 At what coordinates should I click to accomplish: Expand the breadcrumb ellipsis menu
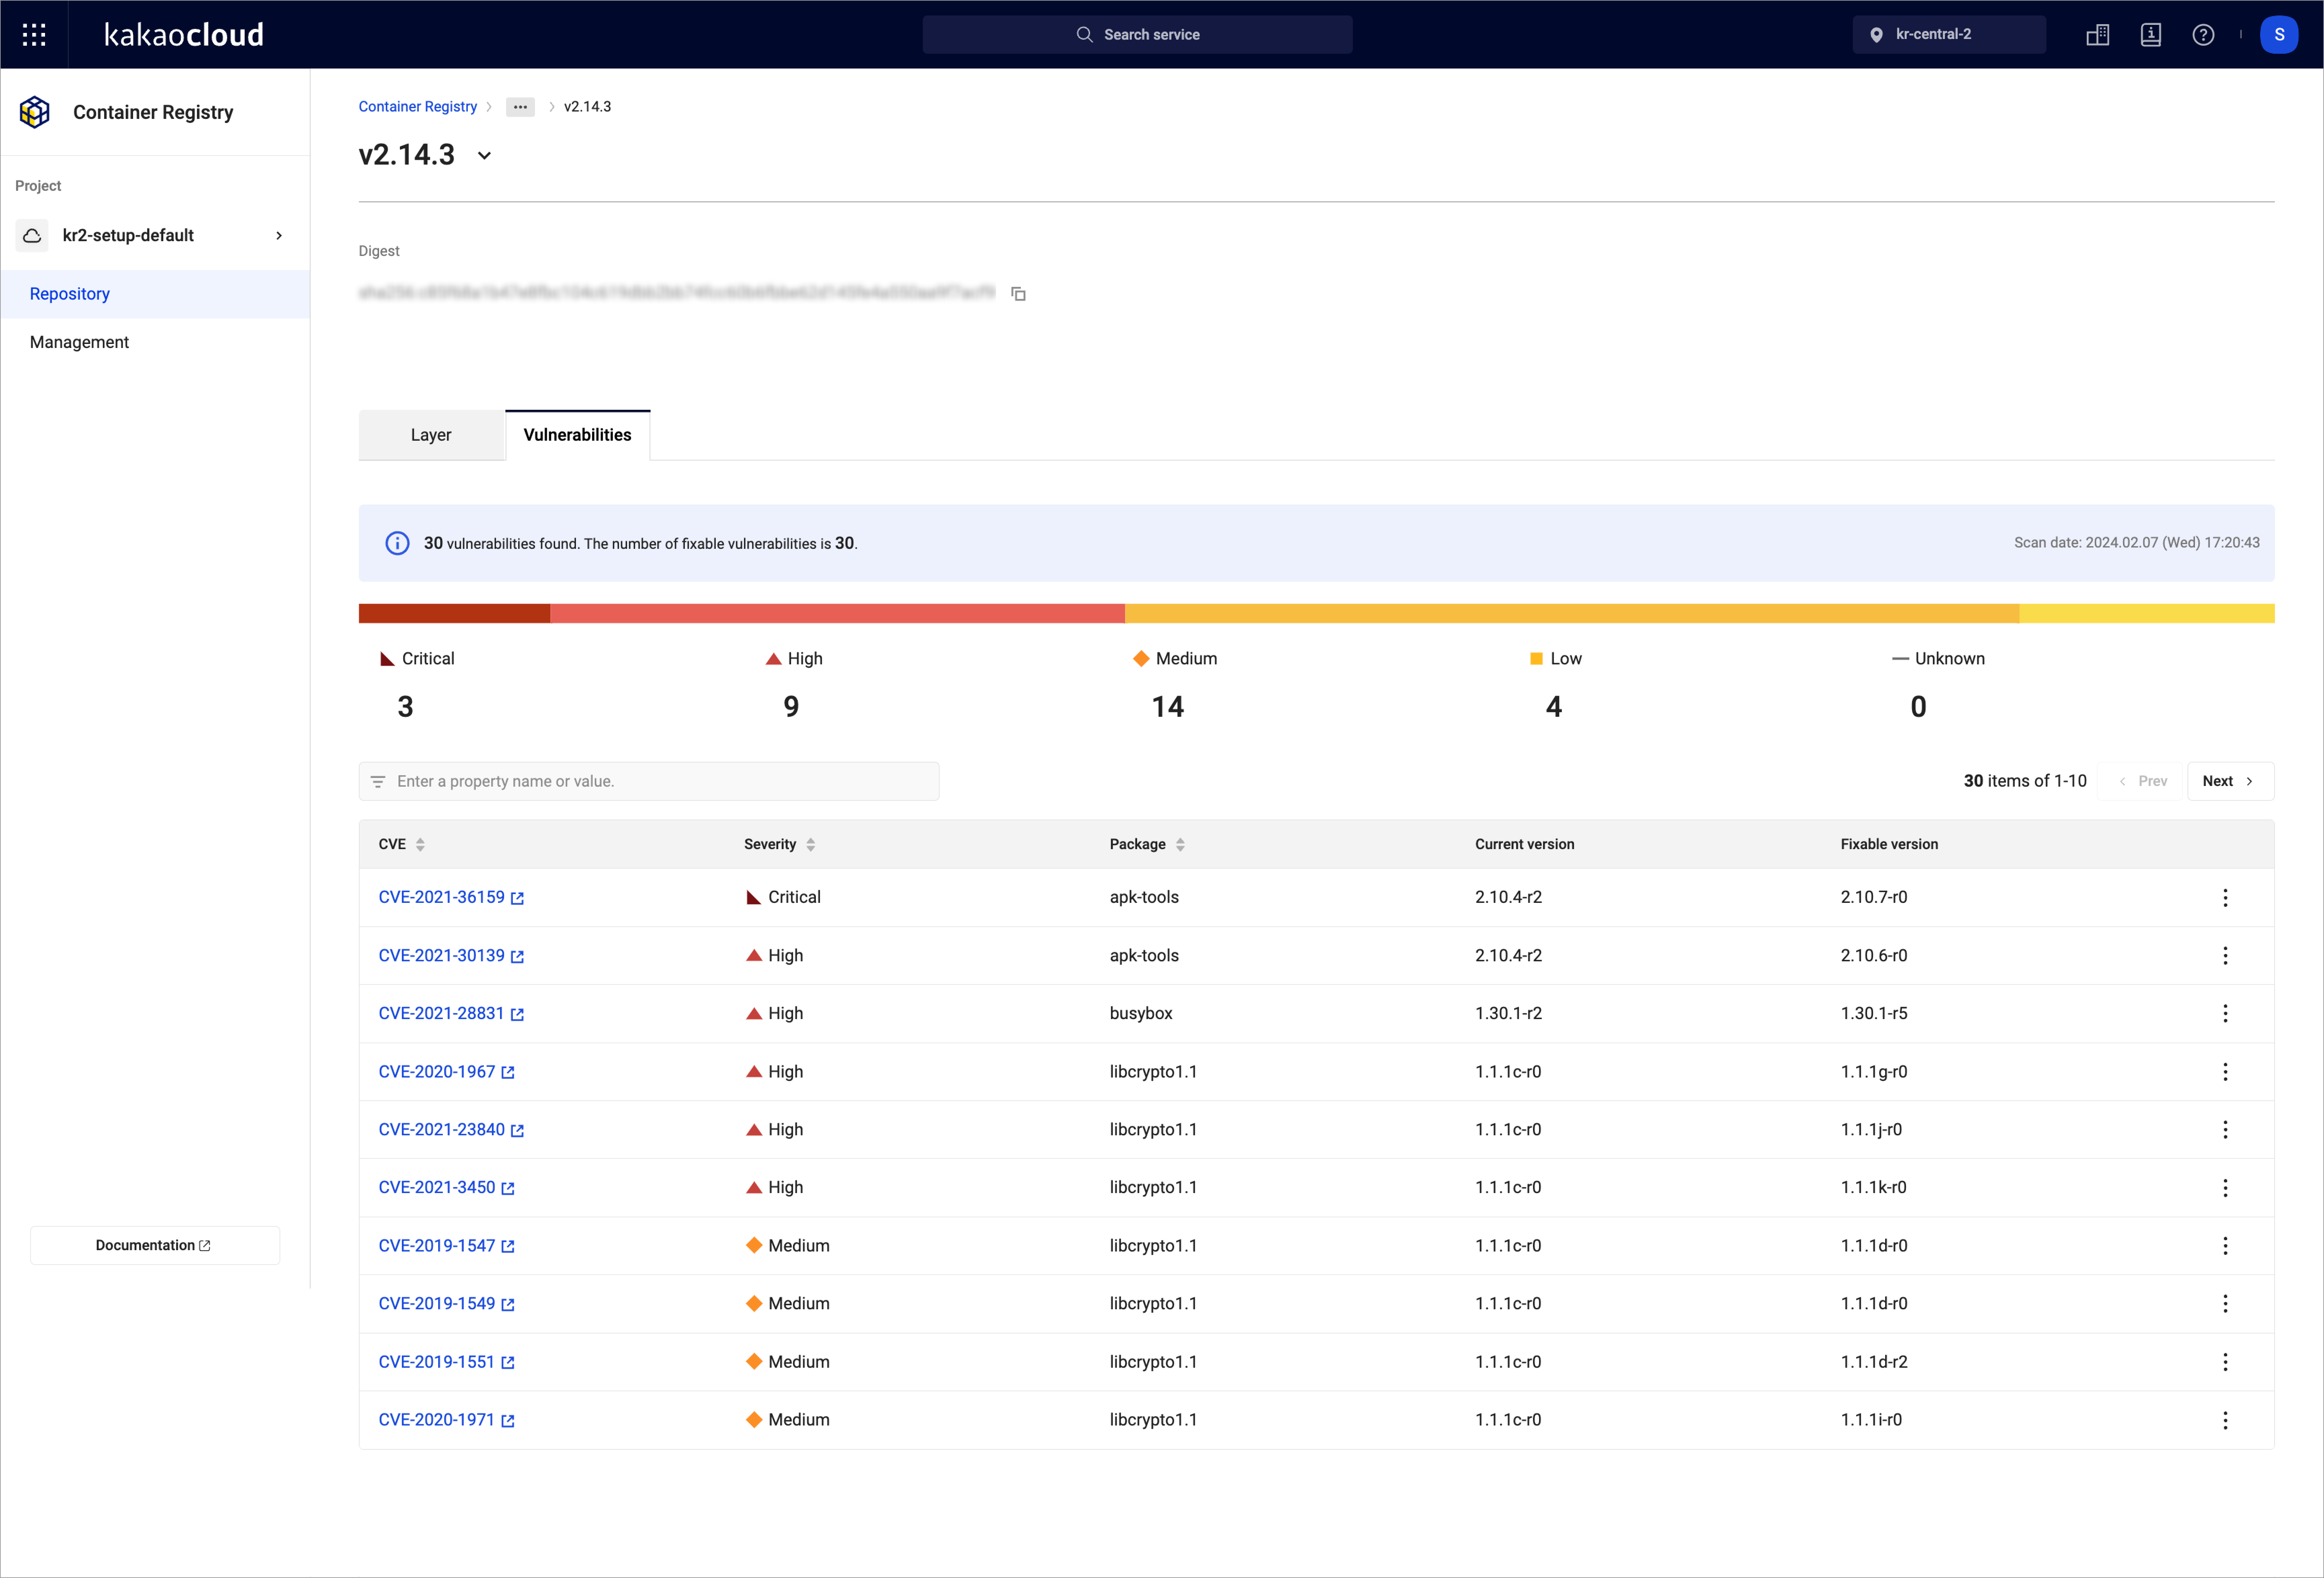coord(520,107)
